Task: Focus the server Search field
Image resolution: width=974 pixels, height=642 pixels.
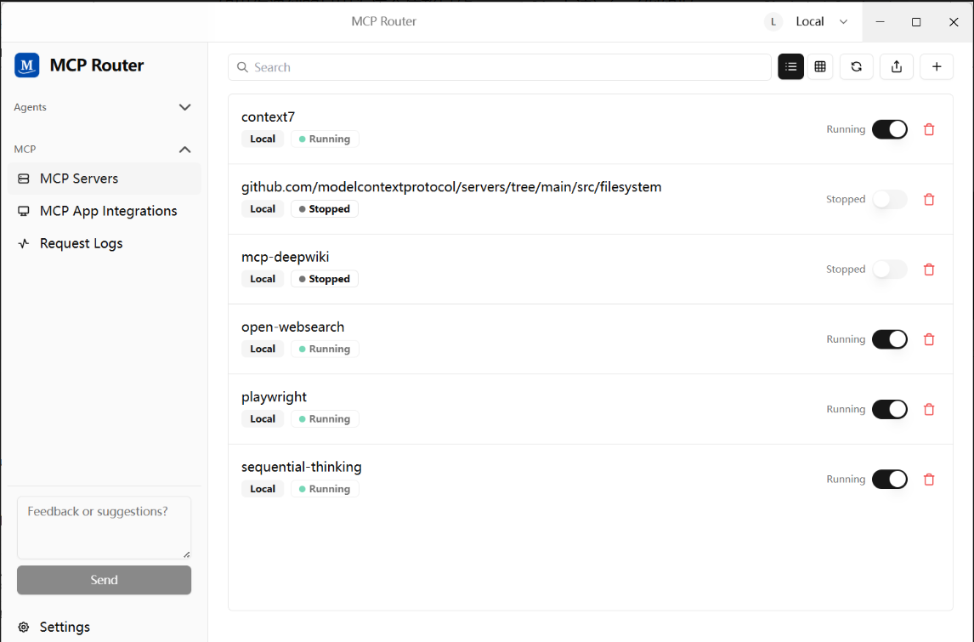Action: point(500,67)
